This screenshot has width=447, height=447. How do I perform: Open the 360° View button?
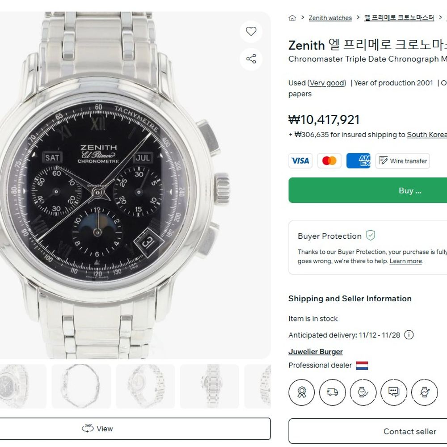coord(97,429)
